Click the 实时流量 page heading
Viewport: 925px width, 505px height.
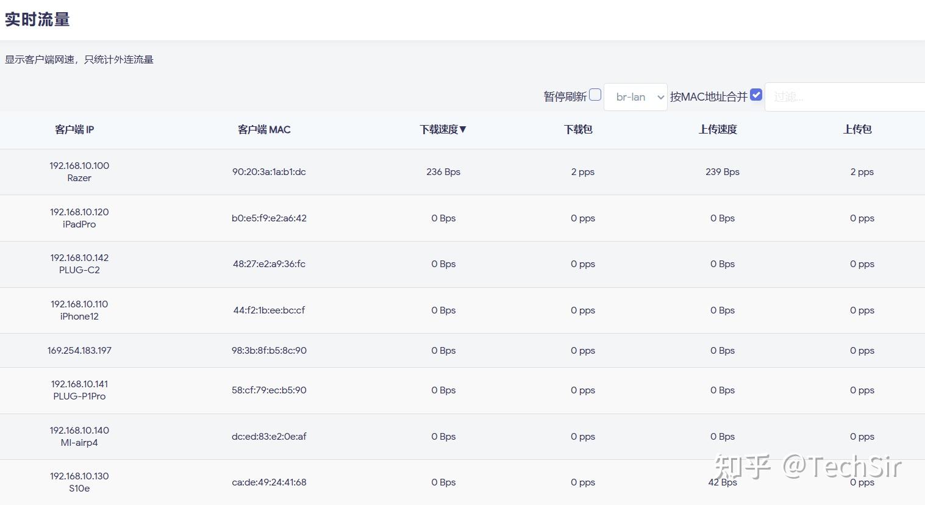coord(37,20)
